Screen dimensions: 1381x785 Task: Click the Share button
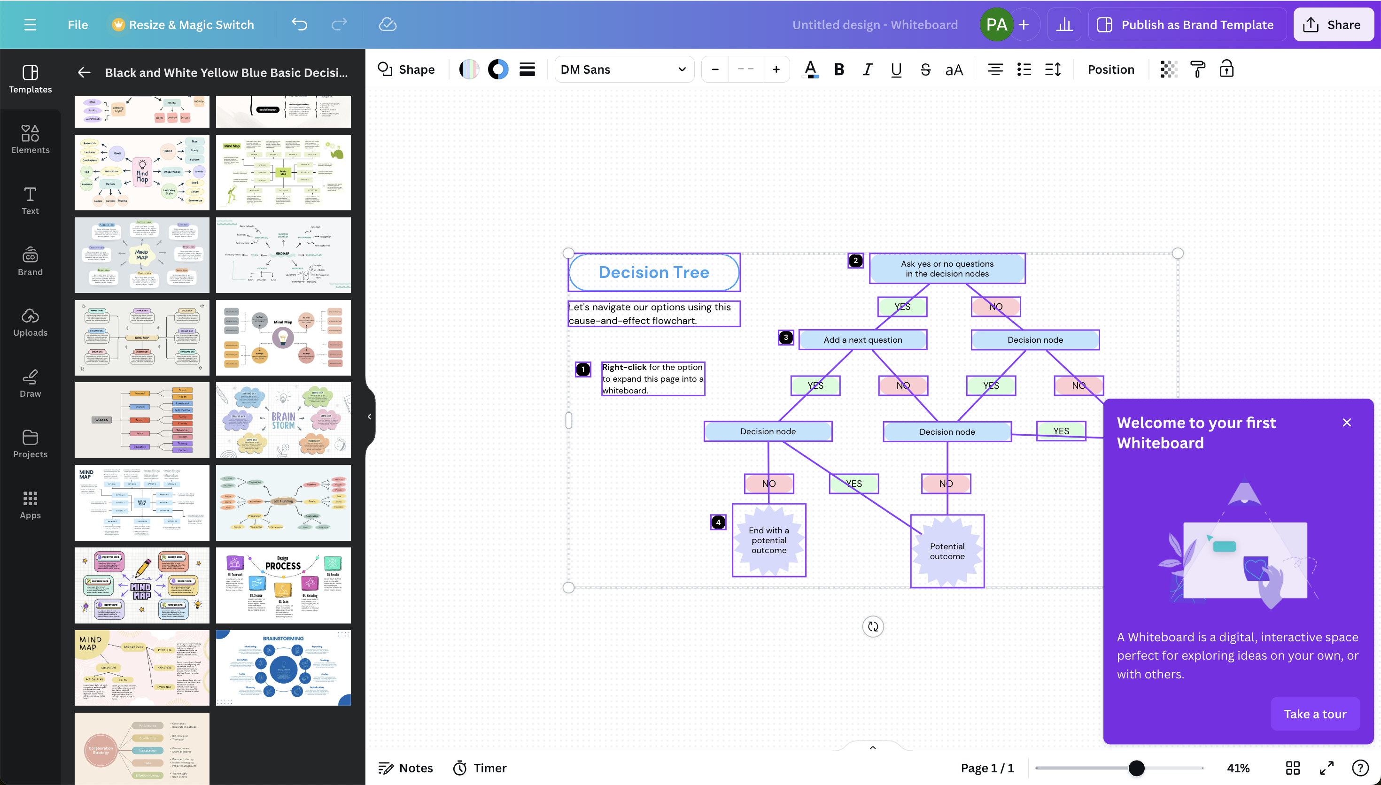click(1333, 25)
